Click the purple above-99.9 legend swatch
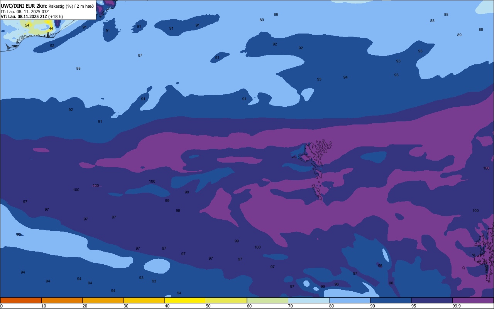This screenshot has height=309, width=494. point(473,300)
